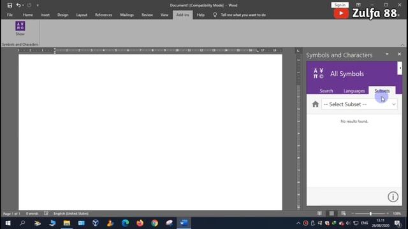Switch to the Insert ribbon tab
This screenshot has height=229, width=408.
click(x=45, y=15)
